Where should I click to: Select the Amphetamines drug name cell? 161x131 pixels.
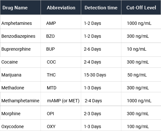(20, 22)
